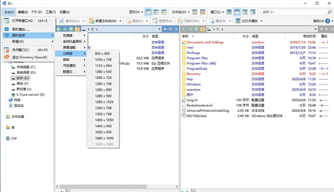Select 退出 Directory Opus(X) entry
This screenshot has width=334, height=192.
click(x=29, y=57)
